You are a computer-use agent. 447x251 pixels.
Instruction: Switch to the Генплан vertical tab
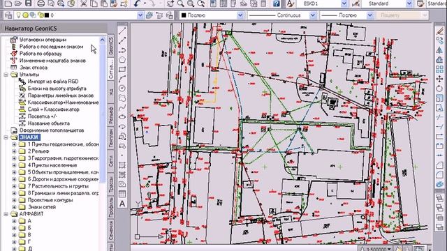click(111, 138)
